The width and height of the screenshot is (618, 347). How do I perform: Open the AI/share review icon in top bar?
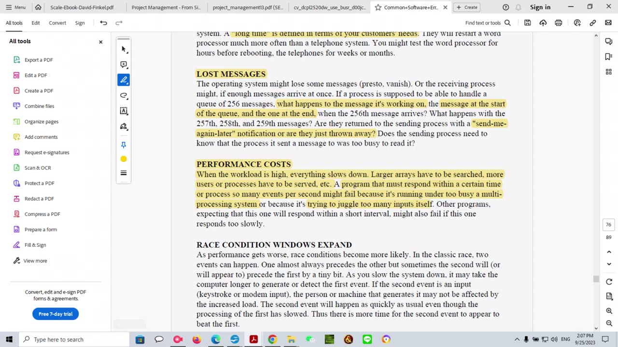577,23
